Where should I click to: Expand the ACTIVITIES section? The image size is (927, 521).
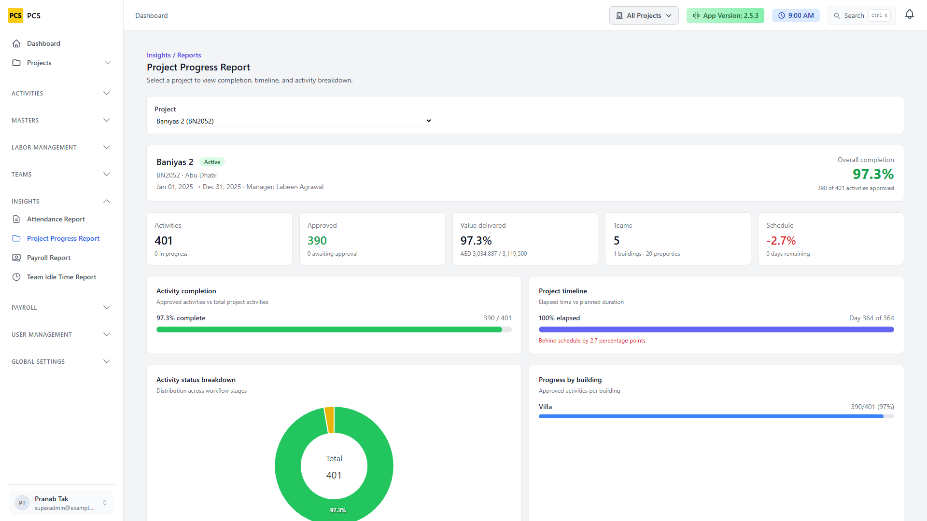point(61,93)
